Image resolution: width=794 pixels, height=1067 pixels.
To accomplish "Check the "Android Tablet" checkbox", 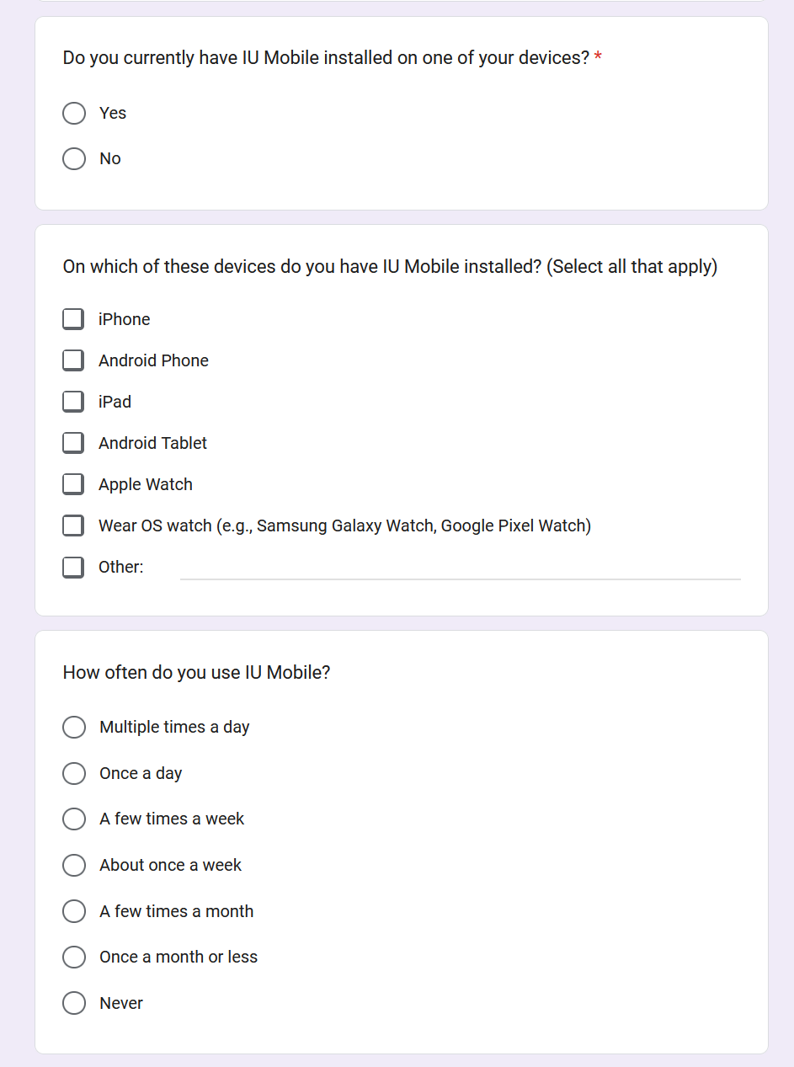I will click(x=73, y=443).
